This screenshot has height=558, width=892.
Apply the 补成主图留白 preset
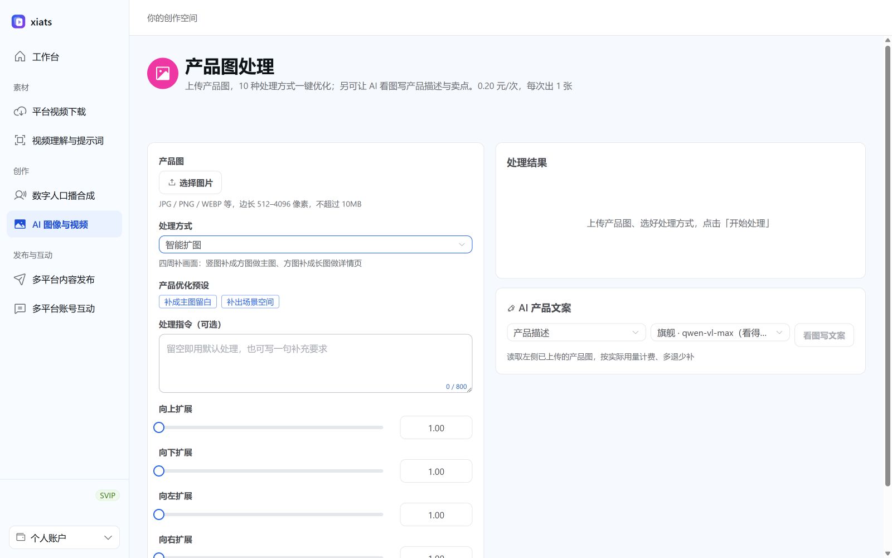(188, 302)
